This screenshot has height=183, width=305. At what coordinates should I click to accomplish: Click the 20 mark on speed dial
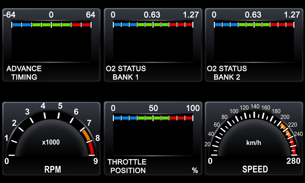click(207, 144)
